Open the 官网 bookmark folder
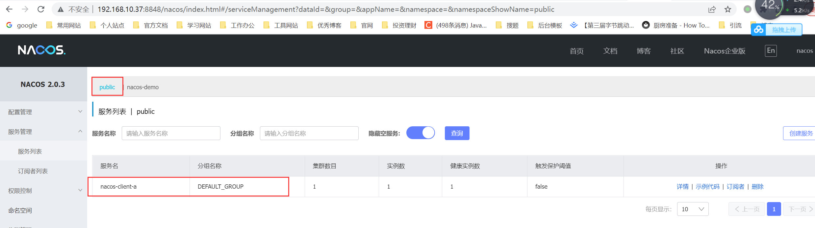This screenshot has width=815, height=228. point(362,25)
